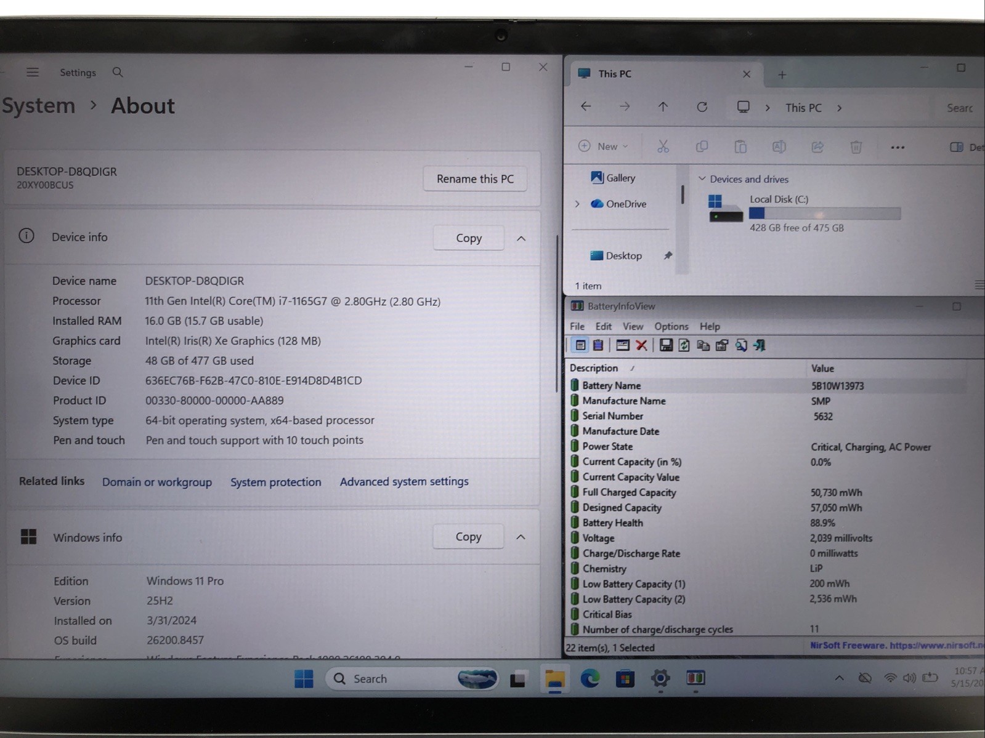
Task: Refresh the File Explorer view
Action: click(x=702, y=107)
